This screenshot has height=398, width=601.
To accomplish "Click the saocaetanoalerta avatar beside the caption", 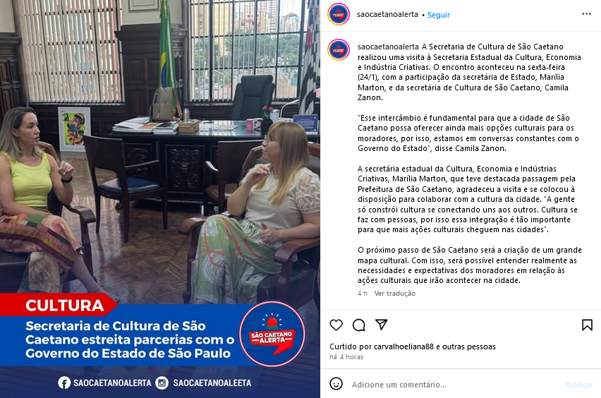I will tap(339, 50).
